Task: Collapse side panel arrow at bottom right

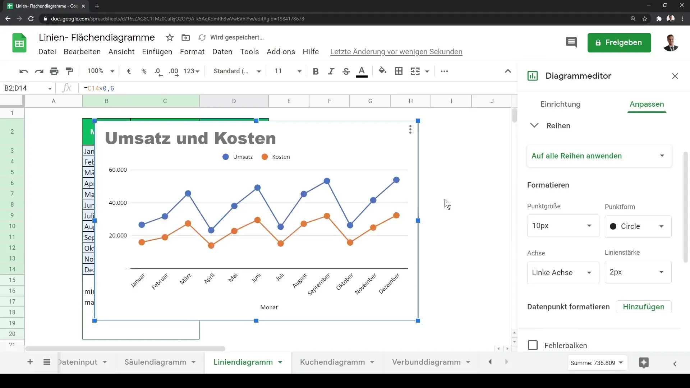Action: pyautogui.click(x=675, y=364)
